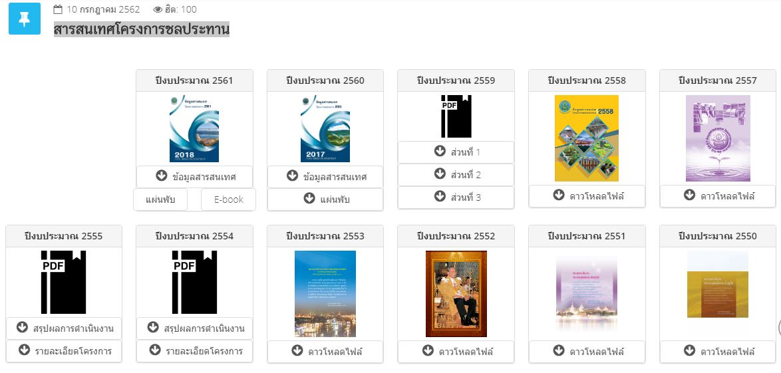This screenshot has width=781, height=373.
Task: Click the calendar icon beside the date
Action: 58,9
